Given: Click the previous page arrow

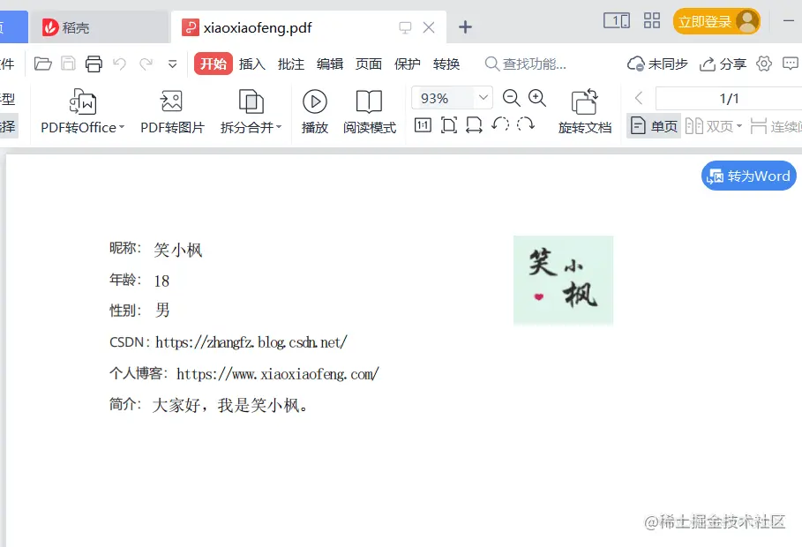Looking at the screenshot, I should 638,98.
